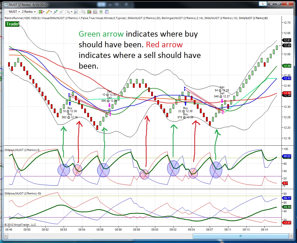Screen dimensions: 297x243
Task: Click the red 5.7 DMplus value marker
Action: (285, 183)
